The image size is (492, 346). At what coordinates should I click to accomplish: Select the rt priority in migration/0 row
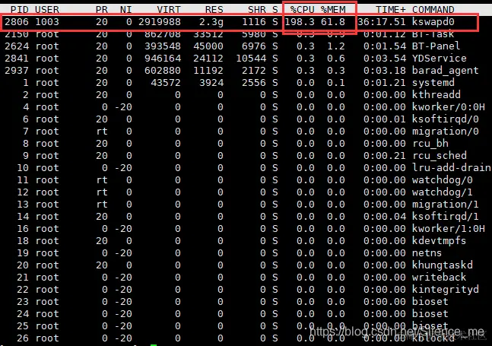(102, 131)
